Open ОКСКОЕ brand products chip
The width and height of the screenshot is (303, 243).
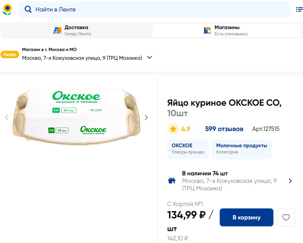(188, 149)
